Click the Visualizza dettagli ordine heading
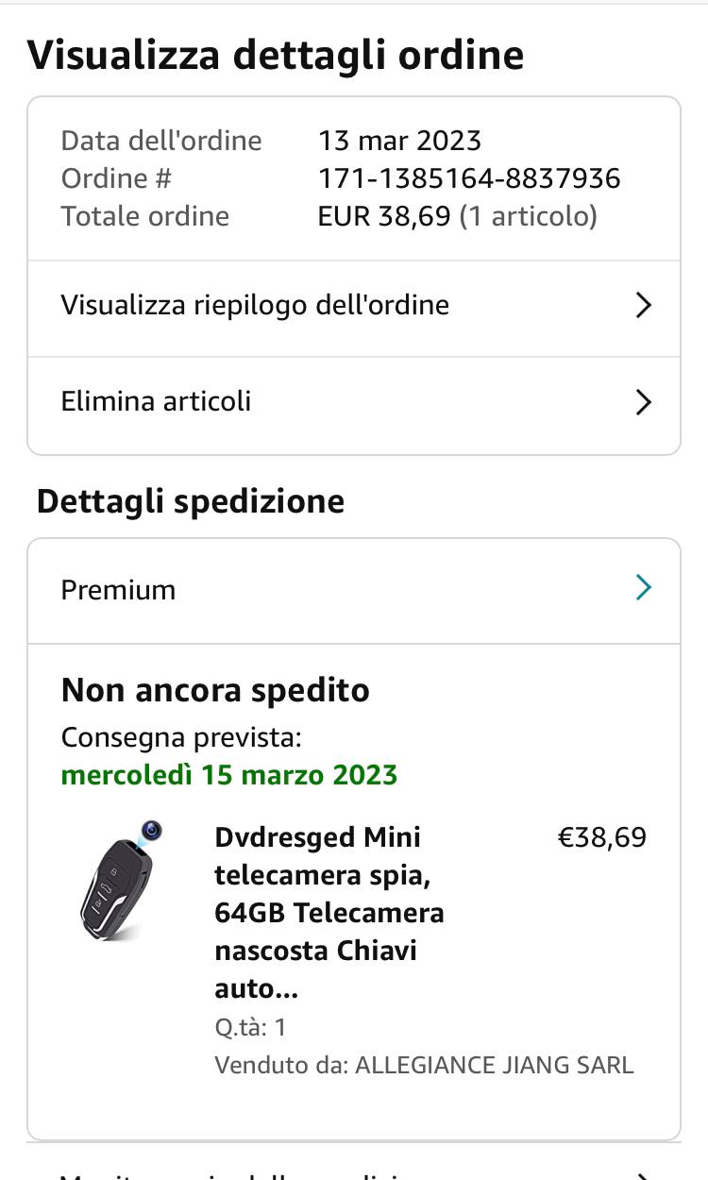The width and height of the screenshot is (708, 1180). (x=275, y=55)
